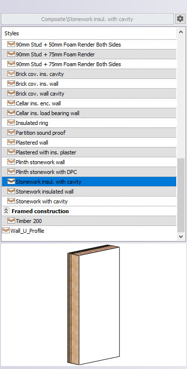Click icon beside Brick cov. ins. cavity
Image resolution: width=187 pixels, height=369 pixels.
tap(11, 74)
